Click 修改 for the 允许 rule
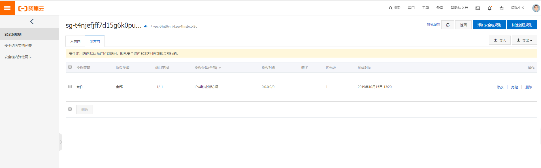541x168 pixels. coord(500,87)
